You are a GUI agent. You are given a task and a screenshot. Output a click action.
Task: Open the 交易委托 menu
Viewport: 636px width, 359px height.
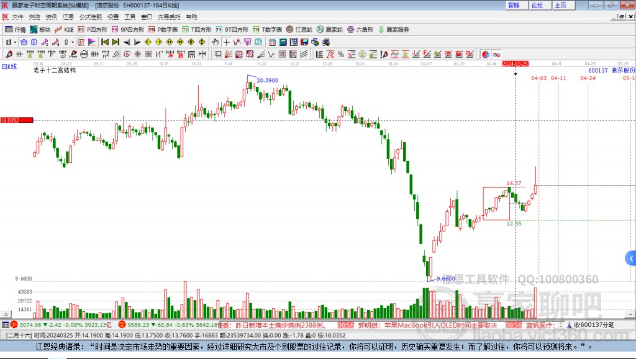tap(169, 17)
